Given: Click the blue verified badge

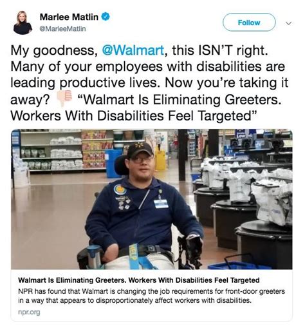Looking at the screenshot, I should click(106, 17).
